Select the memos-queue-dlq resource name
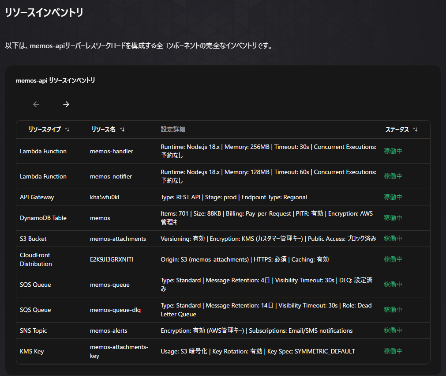Viewport: 446px width, 376px height. point(115,310)
